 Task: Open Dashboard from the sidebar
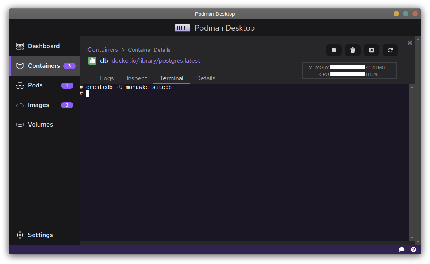44,46
